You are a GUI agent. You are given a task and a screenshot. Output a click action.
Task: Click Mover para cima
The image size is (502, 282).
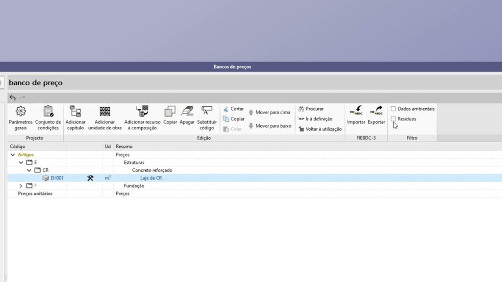click(x=269, y=112)
